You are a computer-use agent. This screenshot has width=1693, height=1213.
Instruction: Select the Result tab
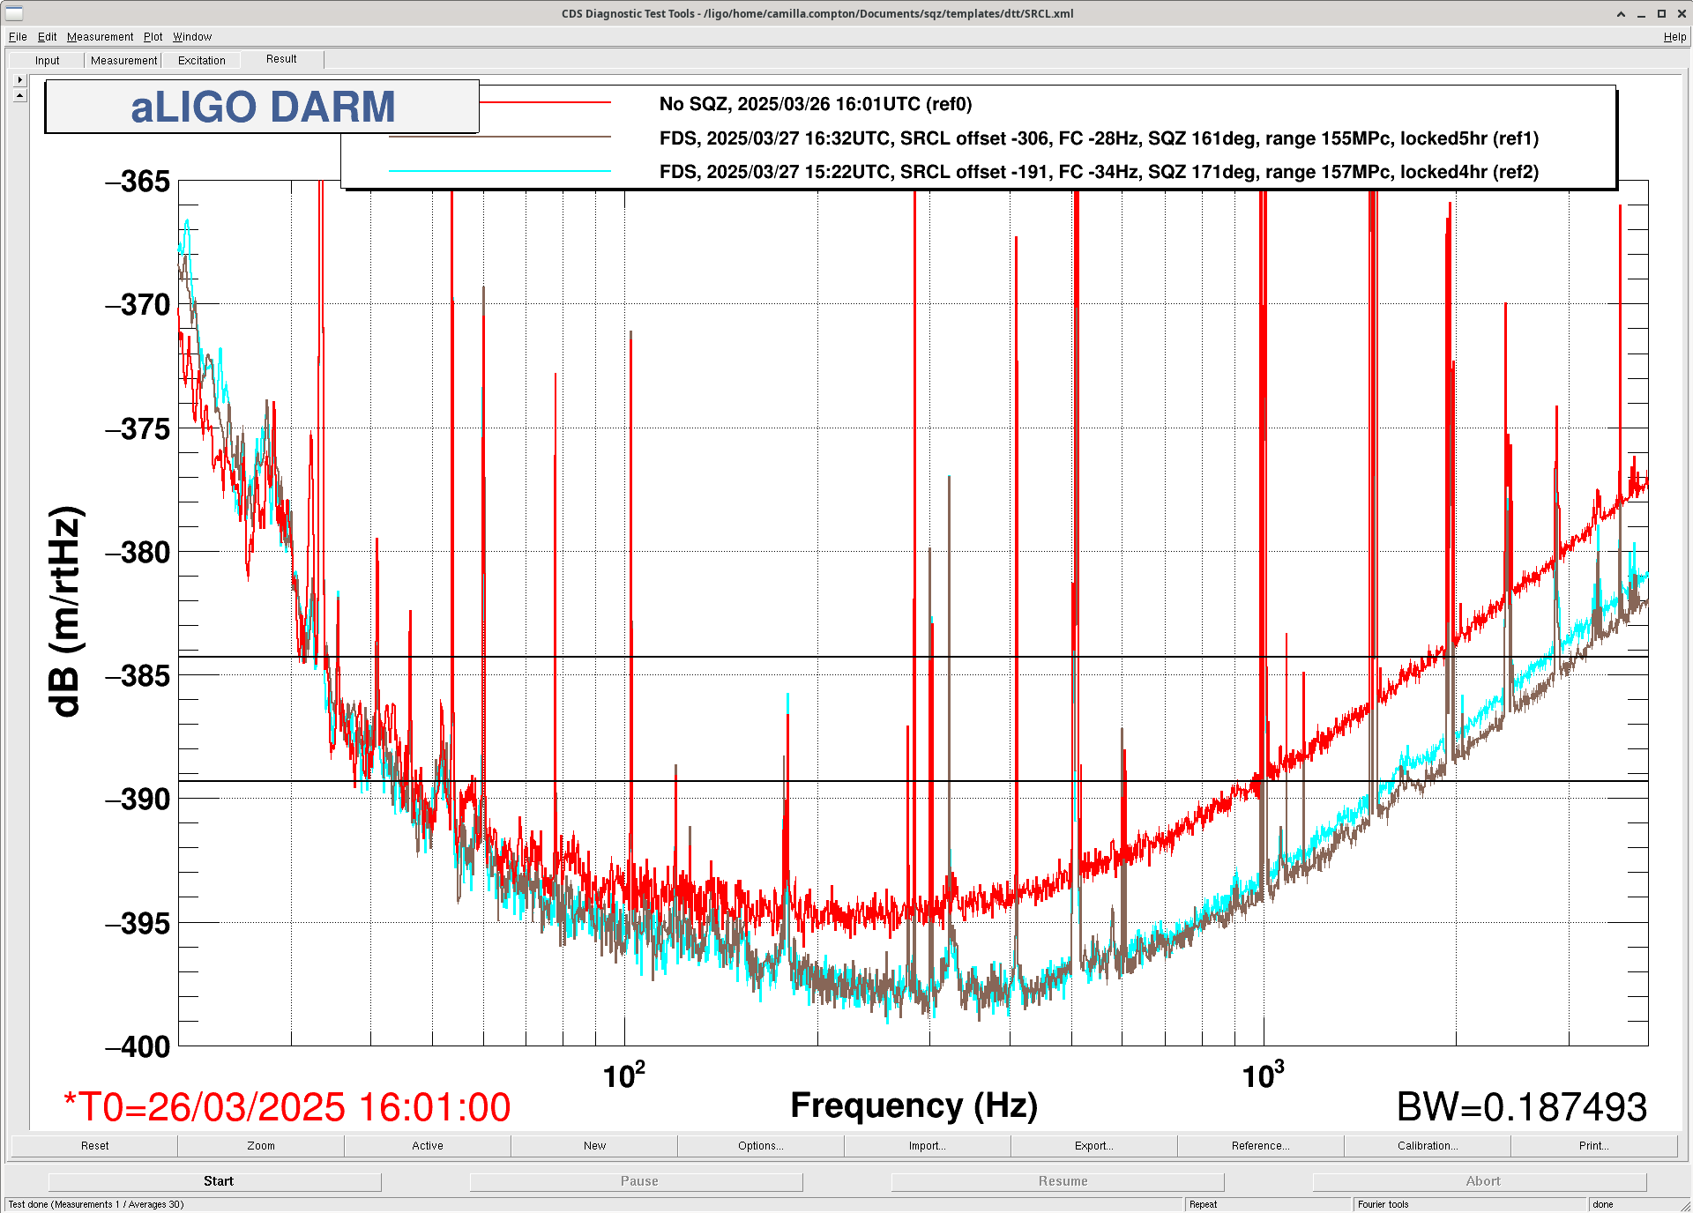281,59
